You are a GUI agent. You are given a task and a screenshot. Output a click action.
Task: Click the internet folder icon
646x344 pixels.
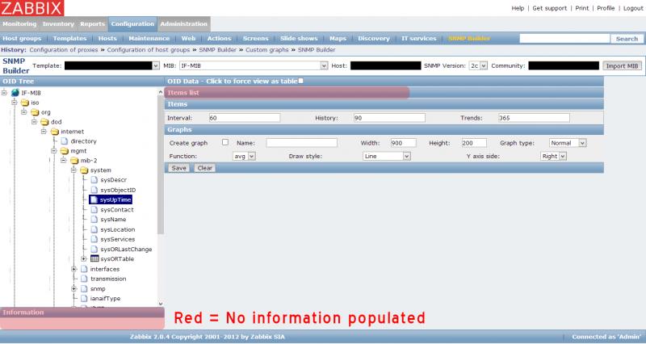point(55,132)
